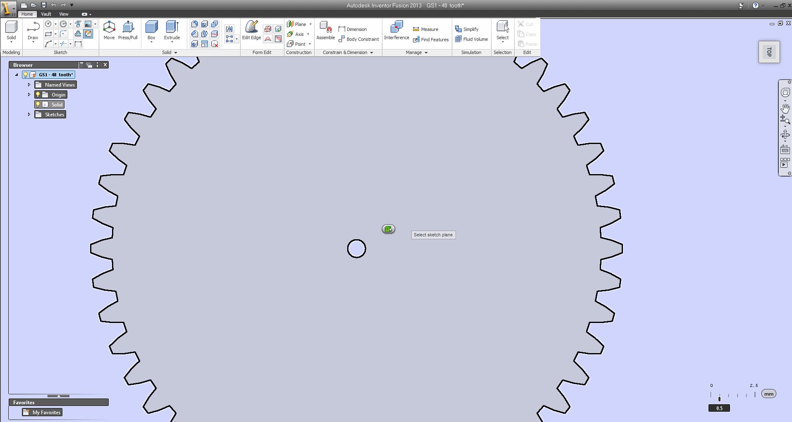Expand the Constrain & Dimension panel
This screenshot has height=422, width=792.
372,53
